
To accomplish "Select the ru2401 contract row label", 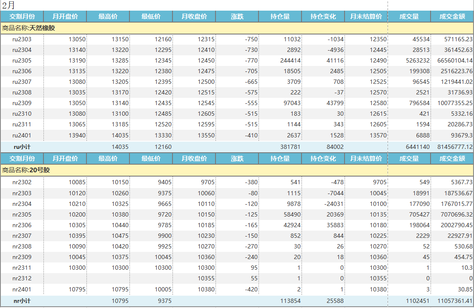I will click(x=22, y=135).
